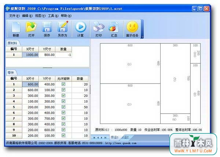Click part 2 Y size 100.00

(47, 90)
